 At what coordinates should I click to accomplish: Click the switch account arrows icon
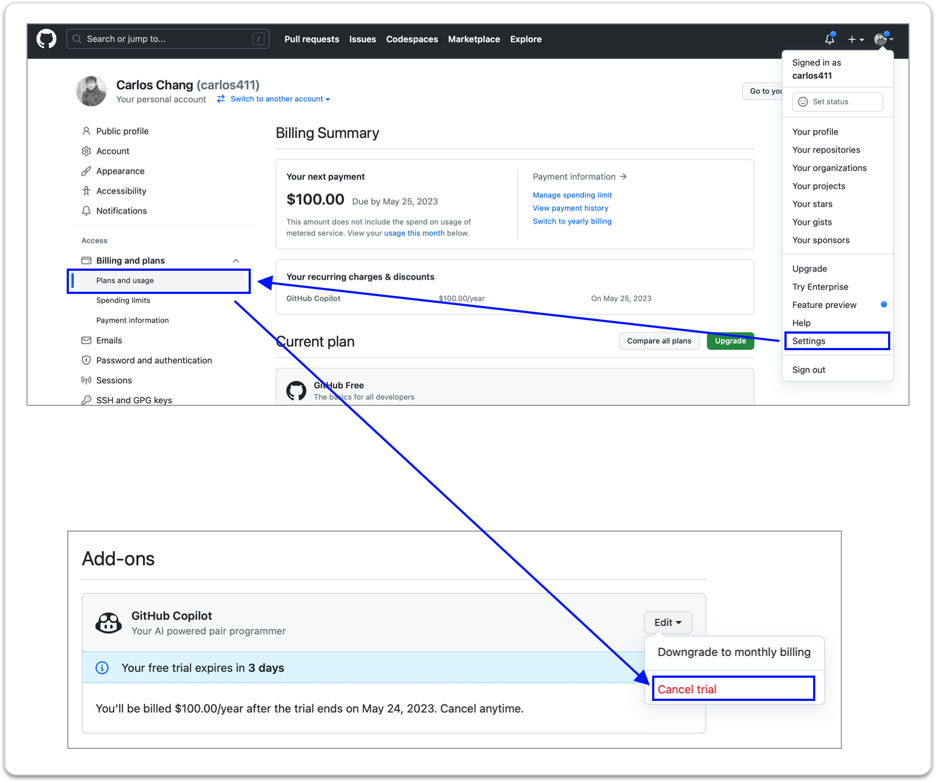coord(221,99)
